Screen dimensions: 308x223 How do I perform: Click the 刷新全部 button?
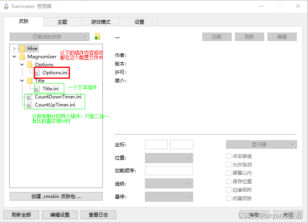[21, 215]
